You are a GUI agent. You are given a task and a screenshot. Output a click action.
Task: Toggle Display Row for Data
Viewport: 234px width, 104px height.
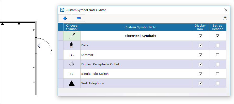pyautogui.click(x=200, y=45)
